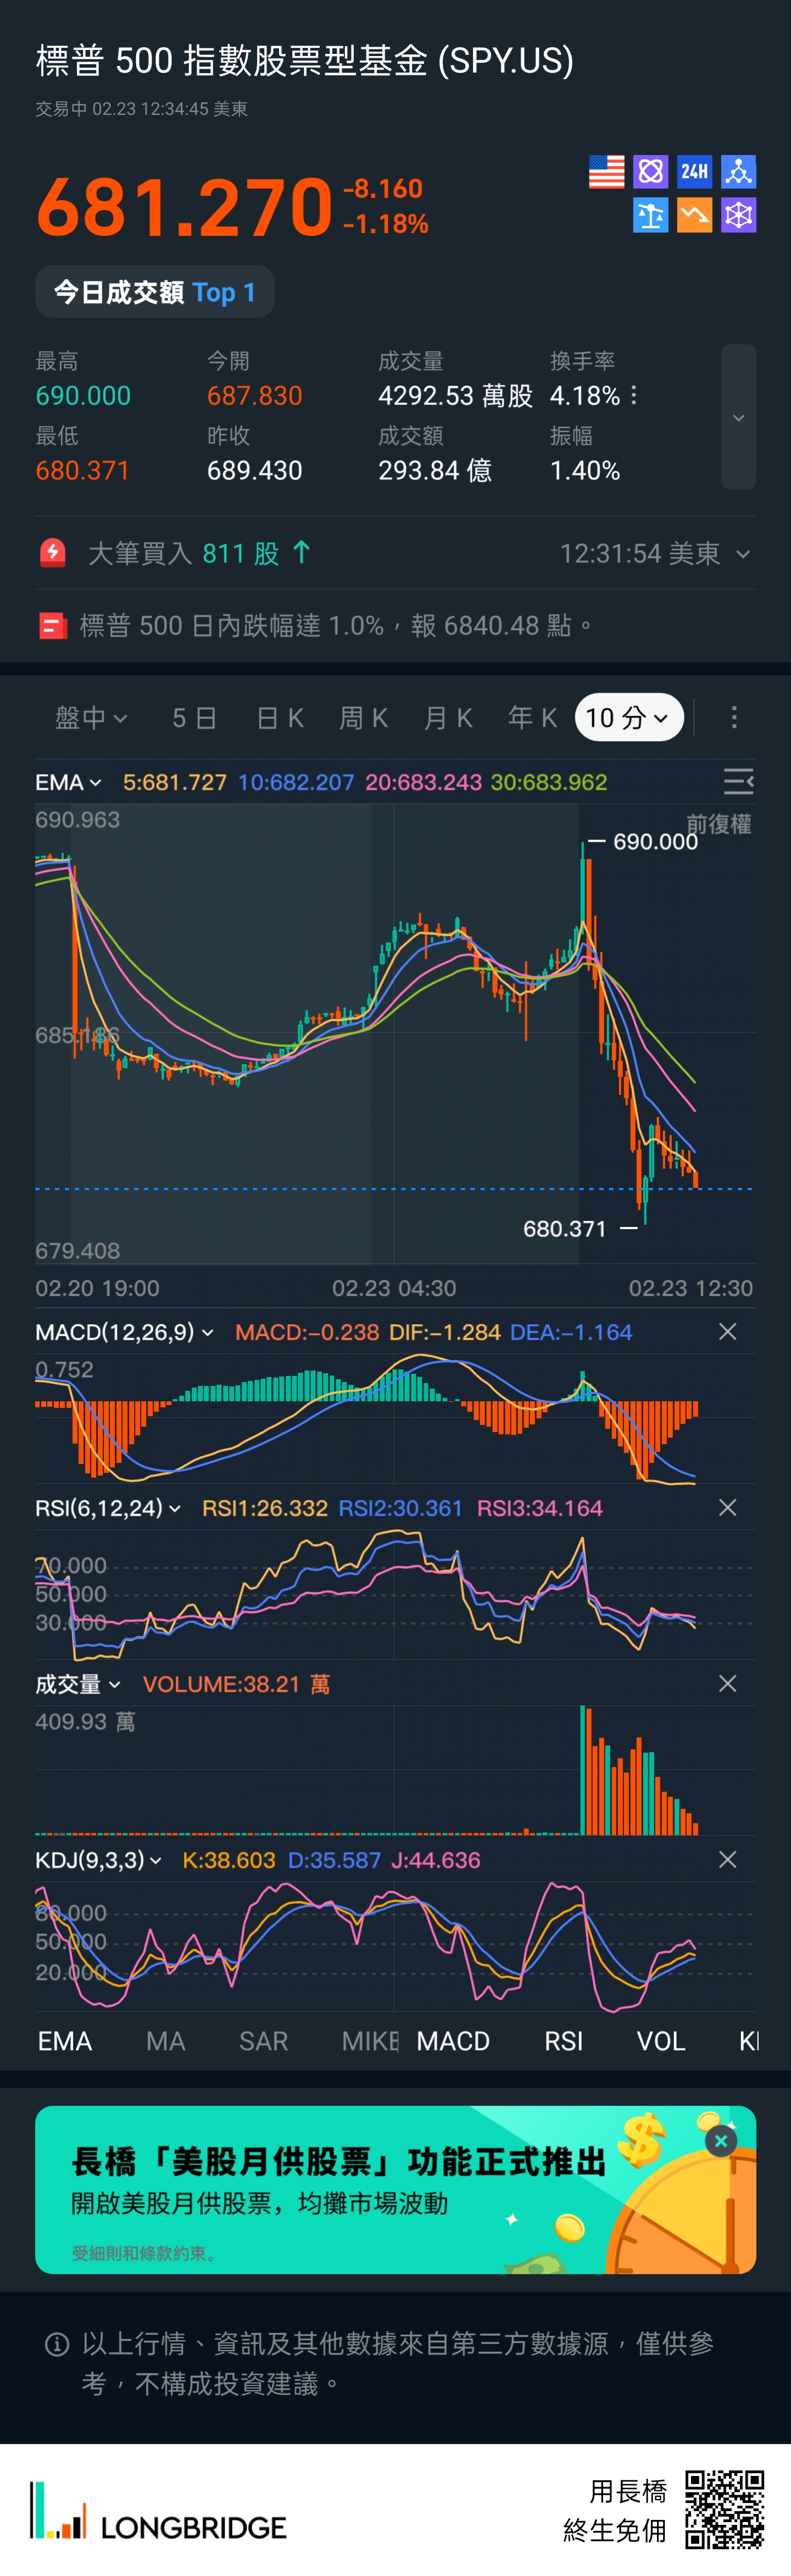Tap the 前復權 price adjustment label

718,824
